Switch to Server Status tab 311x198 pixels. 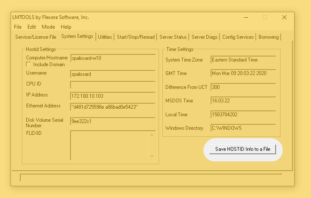pos(173,37)
